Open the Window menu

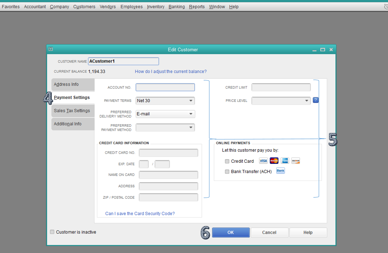click(x=217, y=7)
